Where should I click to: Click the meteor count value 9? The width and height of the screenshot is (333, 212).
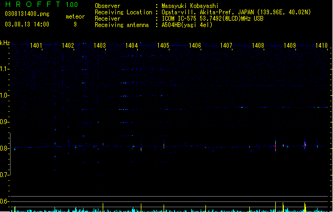click(75, 24)
